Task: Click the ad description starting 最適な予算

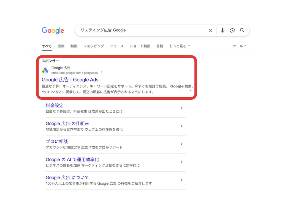Action: 117,89
